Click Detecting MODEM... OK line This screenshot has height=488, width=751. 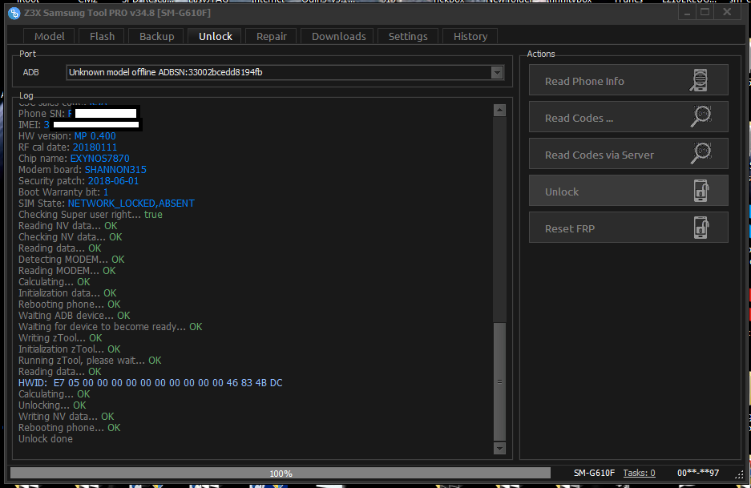tap(71, 260)
